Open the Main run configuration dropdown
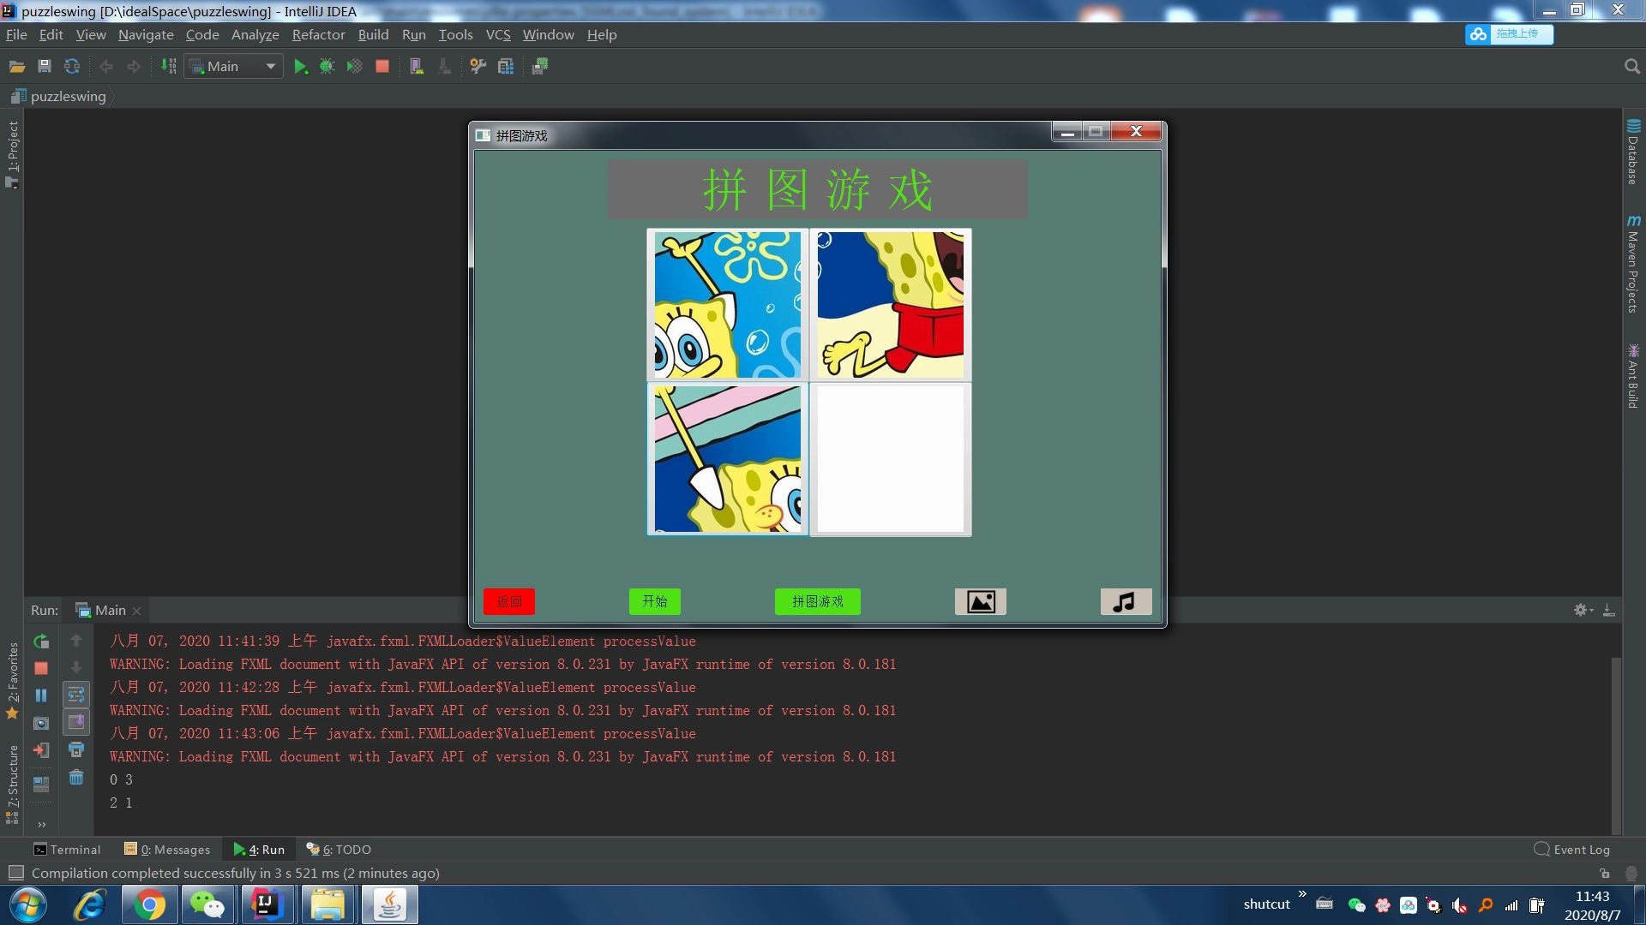The width and height of the screenshot is (1646, 925). pyautogui.click(x=234, y=67)
